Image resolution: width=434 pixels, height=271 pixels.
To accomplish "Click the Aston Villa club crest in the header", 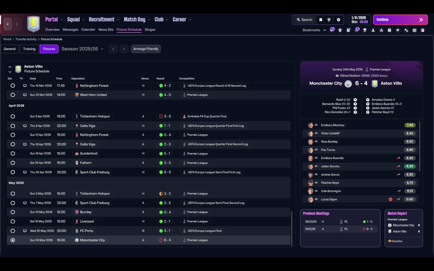I will pyautogui.click(x=33, y=24).
